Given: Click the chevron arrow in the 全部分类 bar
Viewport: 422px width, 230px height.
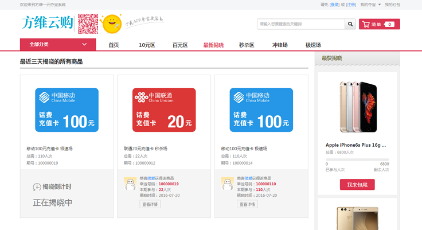Looking at the screenshot, I should click(x=84, y=44).
